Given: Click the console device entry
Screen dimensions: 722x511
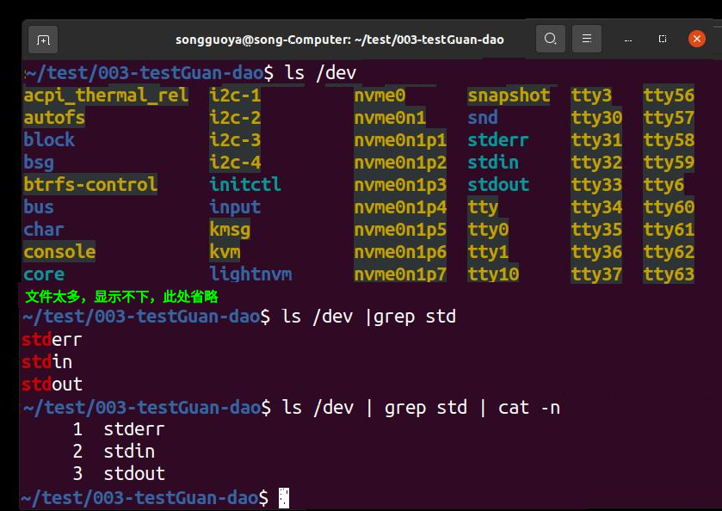Looking at the screenshot, I should [x=59, y=251].
